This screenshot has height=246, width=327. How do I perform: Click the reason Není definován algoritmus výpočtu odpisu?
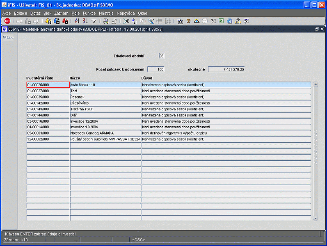(x=226, y=133)
